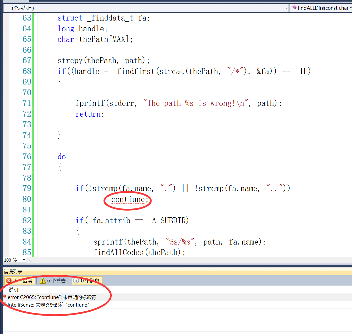Click the misspelled contiune statement
352x334 pixels.
(130, 200)
